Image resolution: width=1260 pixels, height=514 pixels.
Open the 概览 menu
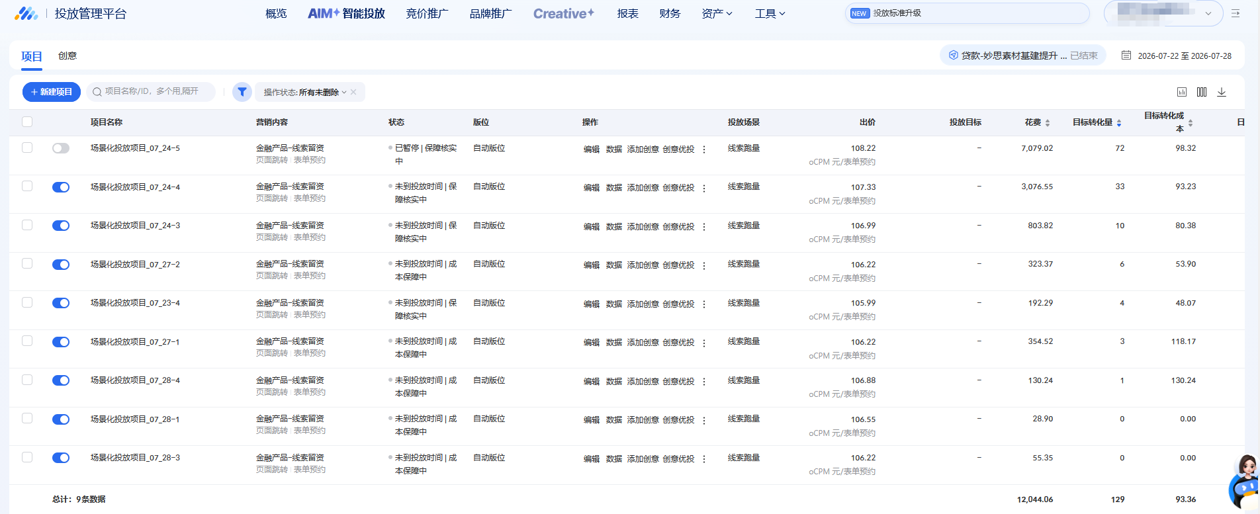click(276, 13)
